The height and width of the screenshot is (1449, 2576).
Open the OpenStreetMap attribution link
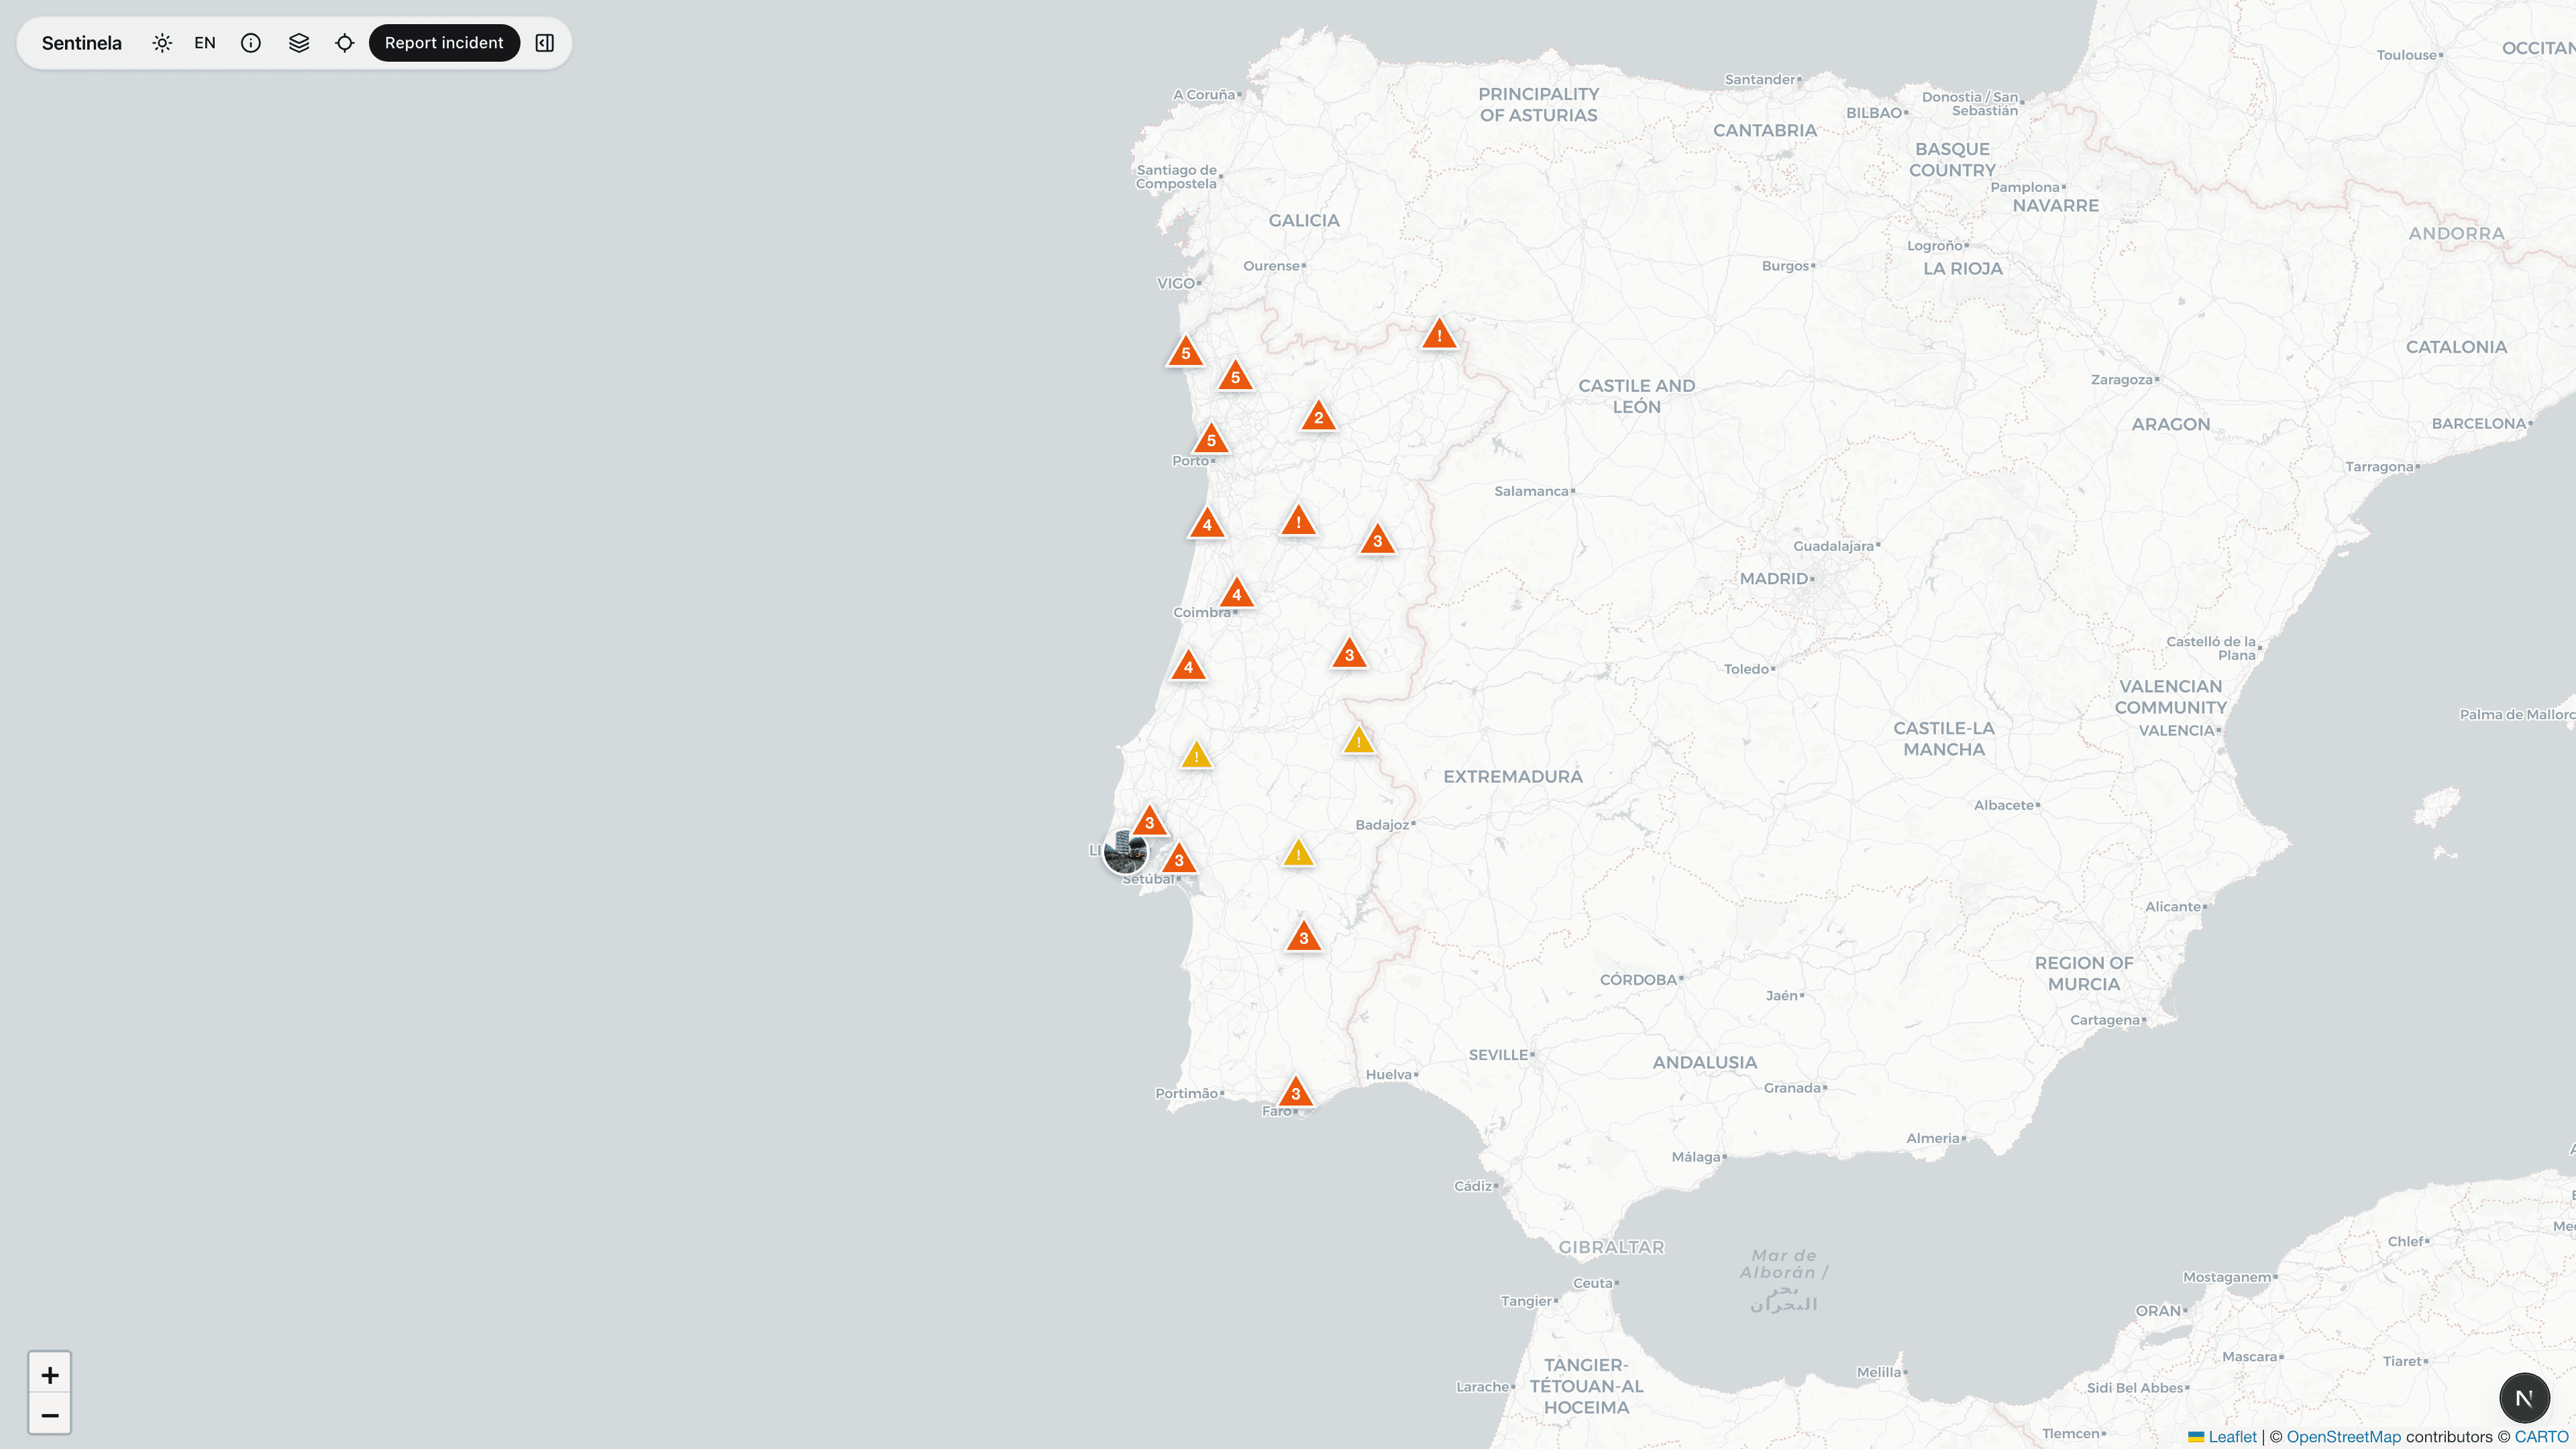pos(2343,1437)
